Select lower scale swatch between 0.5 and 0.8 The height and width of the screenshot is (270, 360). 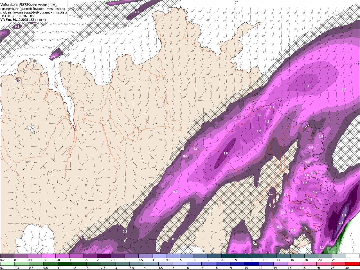(37, 264)
